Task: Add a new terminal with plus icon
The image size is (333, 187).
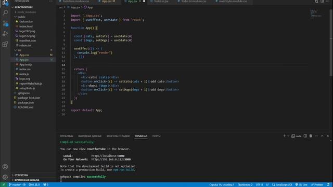Action: coord(285,136)
